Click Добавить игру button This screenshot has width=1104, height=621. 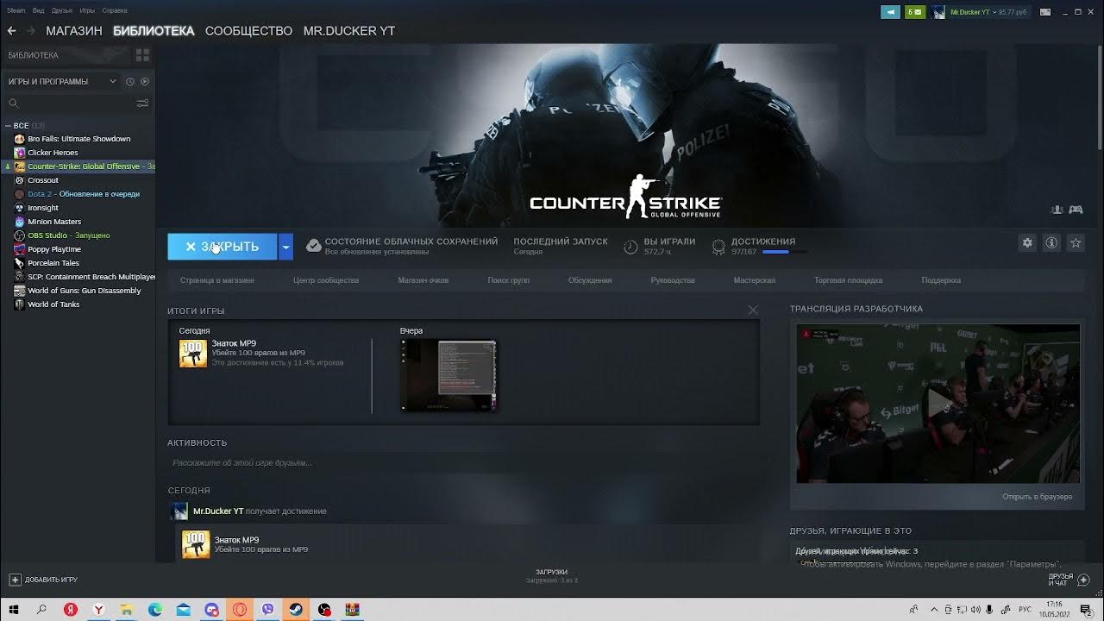[43, 580]
